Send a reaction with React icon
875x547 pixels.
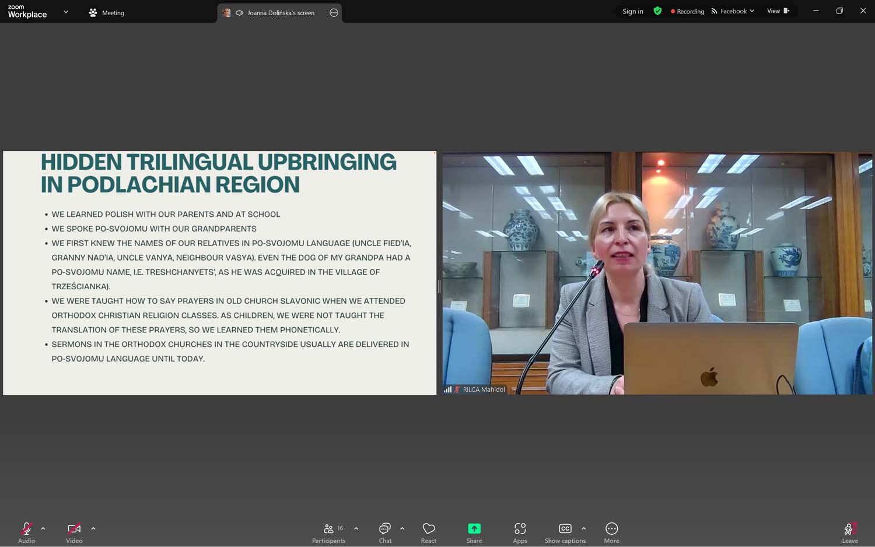tap(429, 532)
